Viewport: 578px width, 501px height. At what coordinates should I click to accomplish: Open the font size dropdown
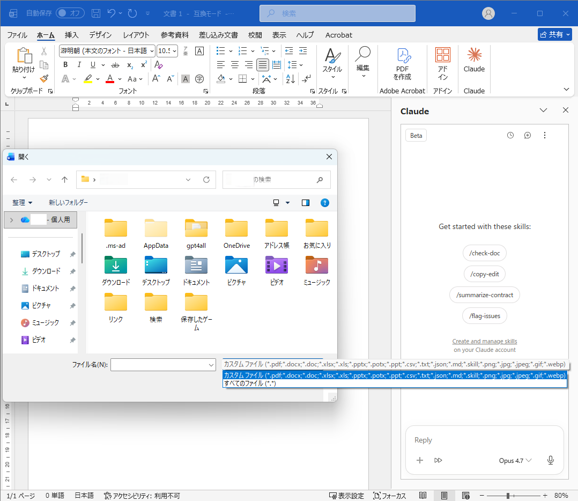[x=174, y=51]
